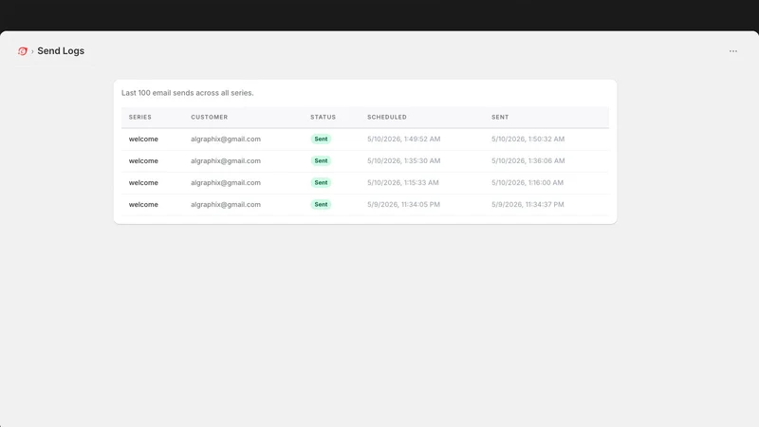Click sent time 5/9/2026, 11:34:37 PM

pyautogui.click(x=528, y=204)
